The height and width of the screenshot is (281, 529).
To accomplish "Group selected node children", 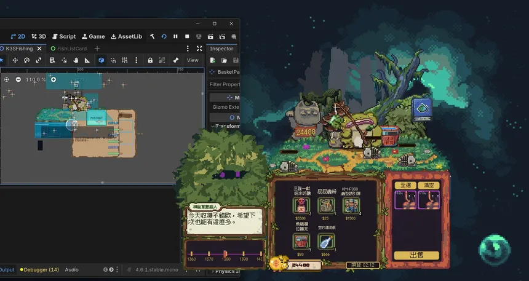I will (x=162, y=60).
